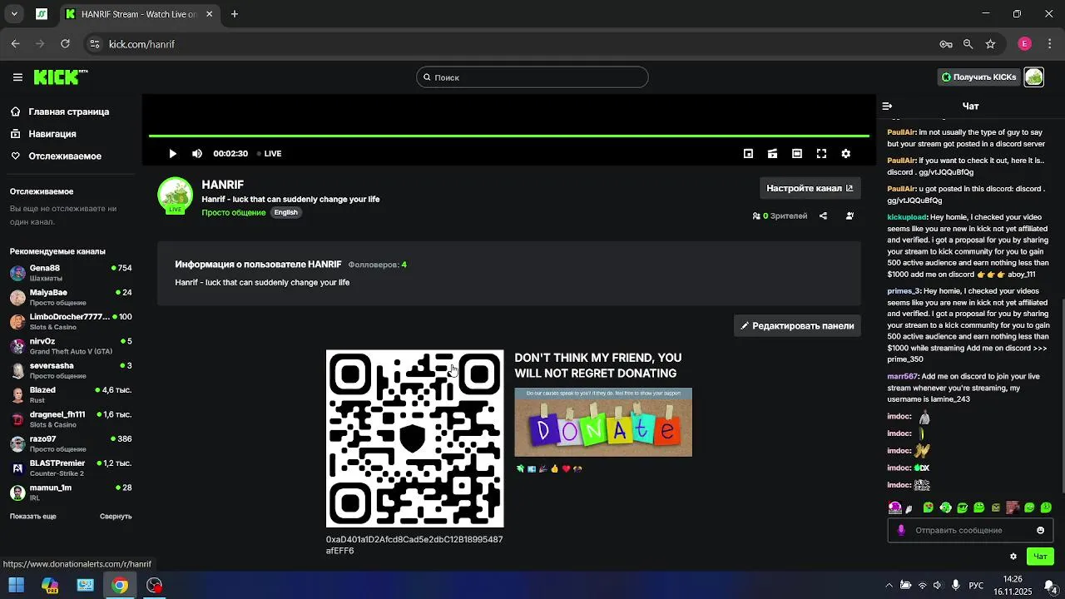Click the Настройте канал button
Image resolution: width=1065 pixels, height=599 pixels.
pyautogui.click(x=810, y=188)
